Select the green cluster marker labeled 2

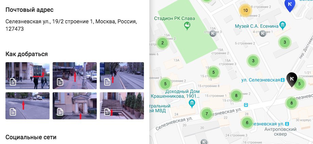[x=163, y=43]
